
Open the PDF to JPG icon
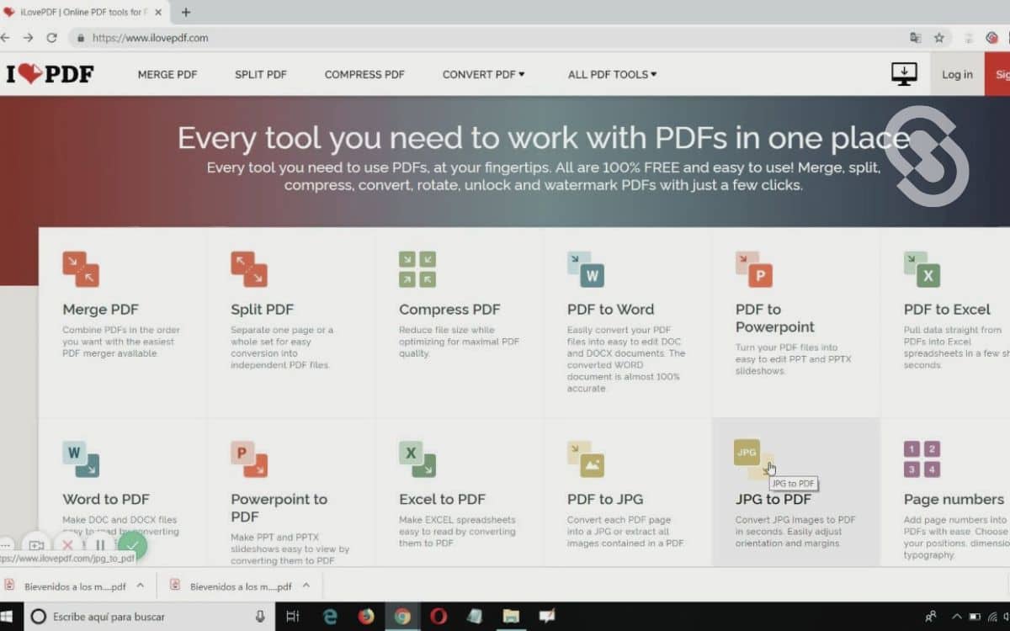pos(586,459)
